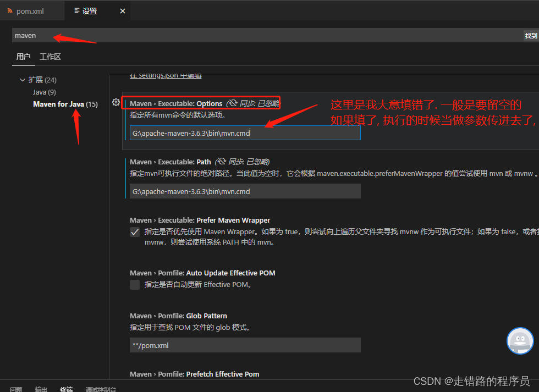Click the Pomfile: Glob Pattern title

178,316
